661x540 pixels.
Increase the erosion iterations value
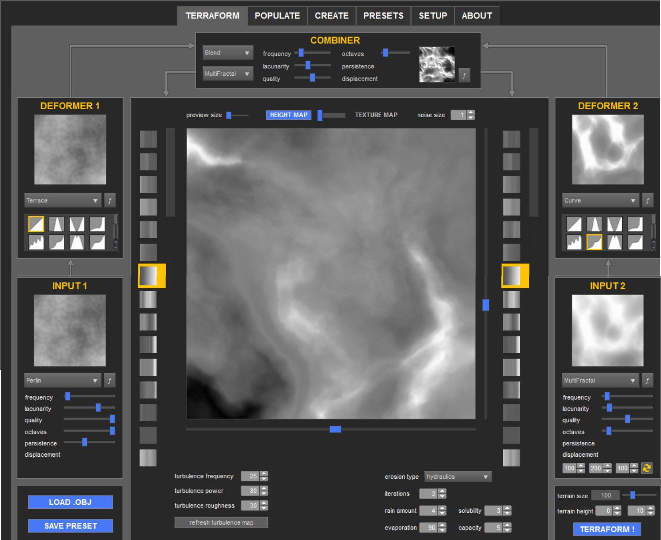[442, 491]
